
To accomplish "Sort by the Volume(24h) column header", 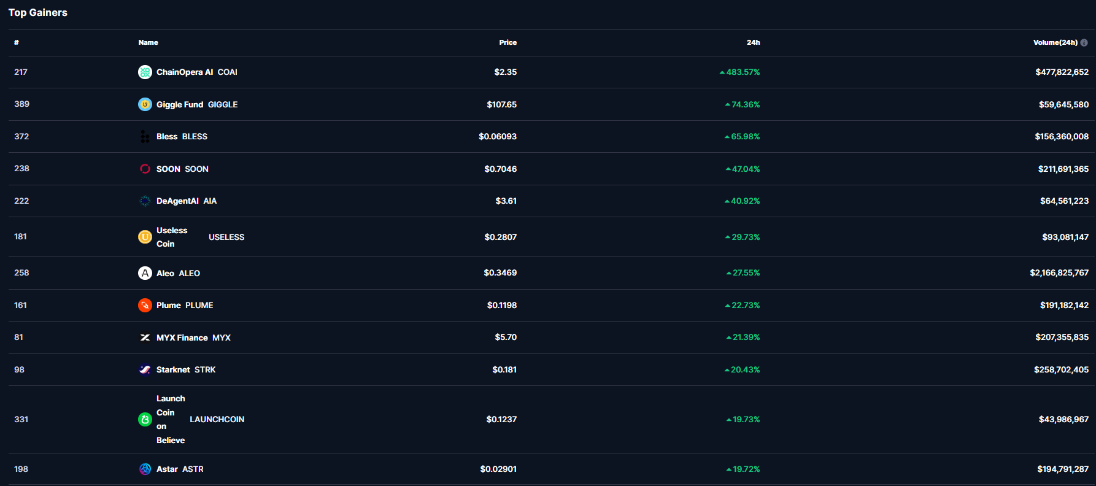I will tap(1055, 42).
